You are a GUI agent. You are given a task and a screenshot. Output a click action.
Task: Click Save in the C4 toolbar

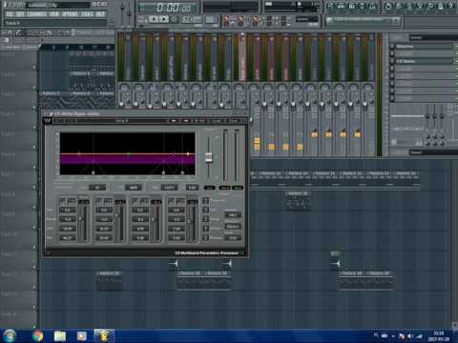pyautogui.click(x=234, y=121)
